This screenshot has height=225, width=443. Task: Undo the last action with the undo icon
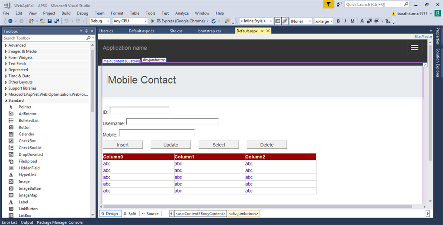click(66, 21)
